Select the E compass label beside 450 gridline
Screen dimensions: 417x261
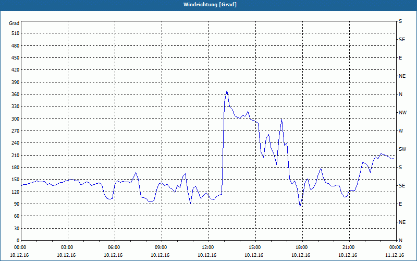400,58
